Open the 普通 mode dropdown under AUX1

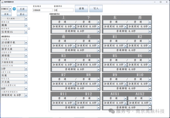click(115, 98)
